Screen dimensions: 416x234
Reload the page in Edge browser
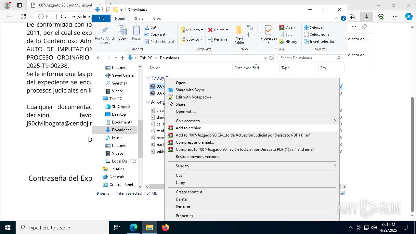(23, 17)
